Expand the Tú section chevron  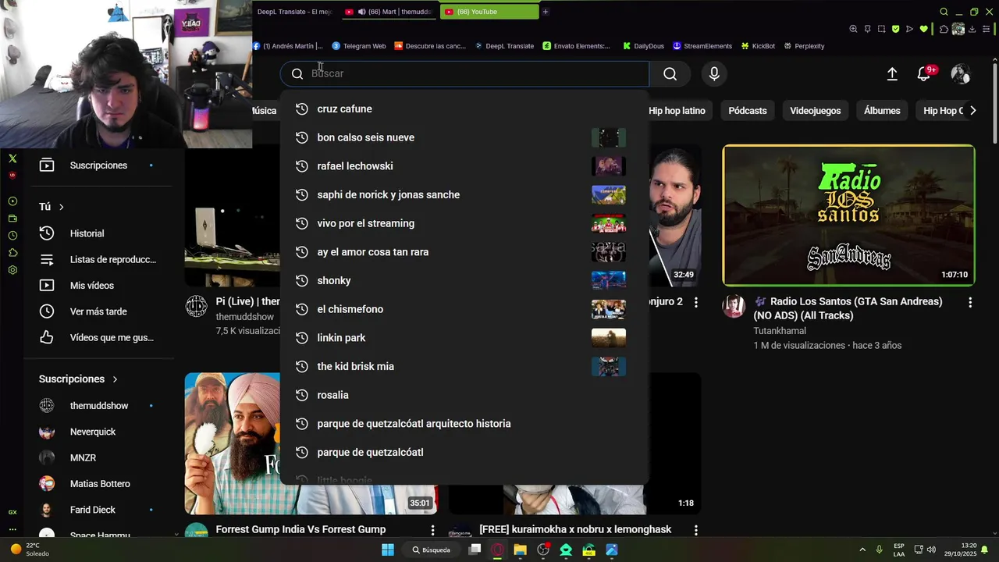pyautogui.click(x=61, y=207)
